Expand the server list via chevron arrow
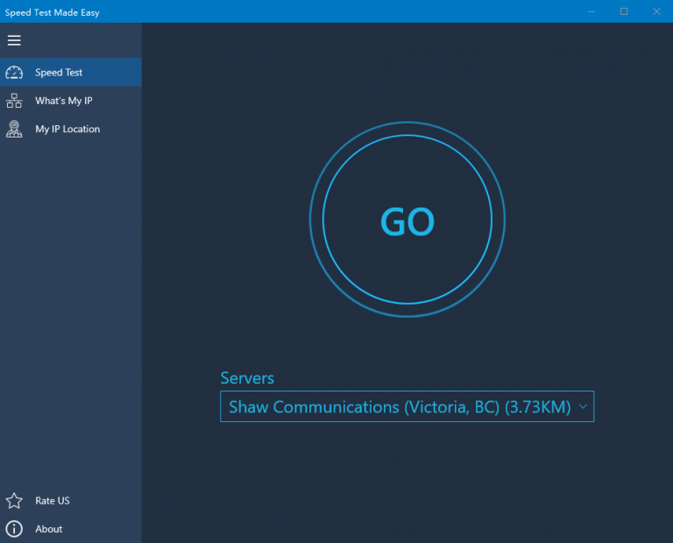The width and height of the screenshot is (673, 543). pyautogui.click(x=583, y=406)
